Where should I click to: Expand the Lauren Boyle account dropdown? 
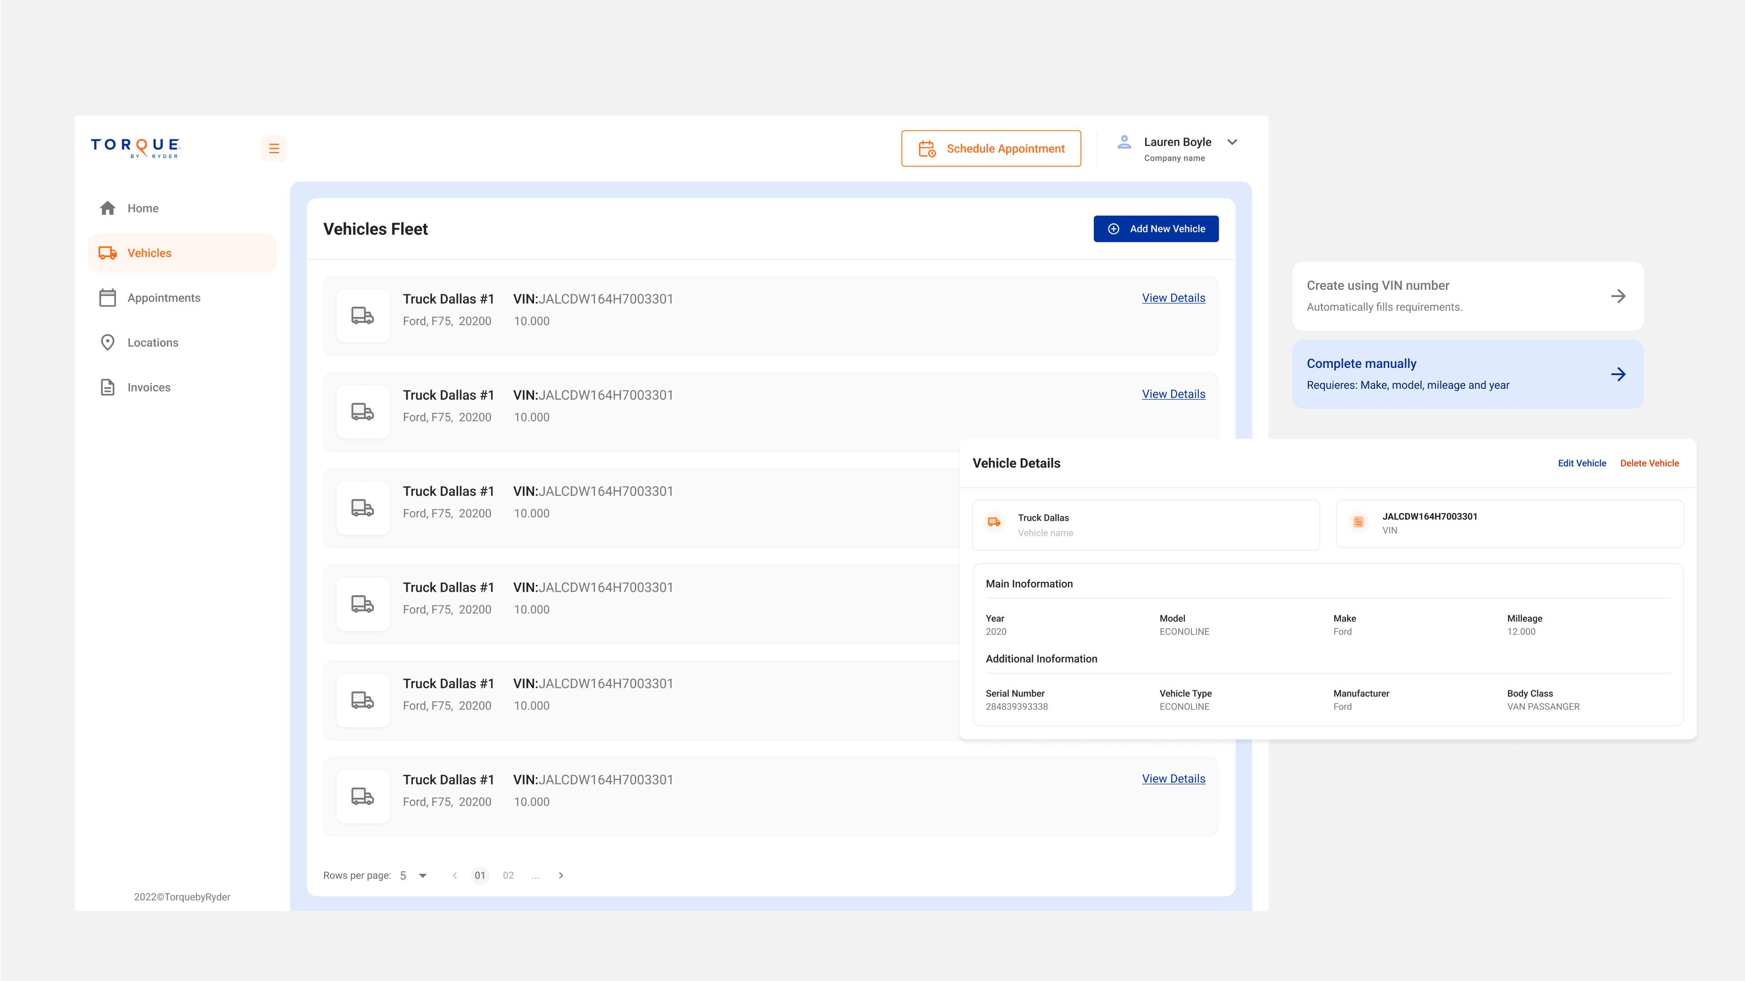pyautogui.click(x=1231, y=142)
